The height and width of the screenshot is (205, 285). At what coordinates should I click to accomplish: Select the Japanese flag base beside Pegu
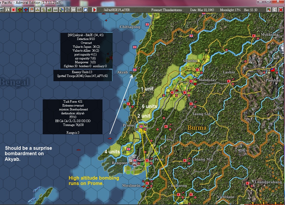[x=147, y=160]
